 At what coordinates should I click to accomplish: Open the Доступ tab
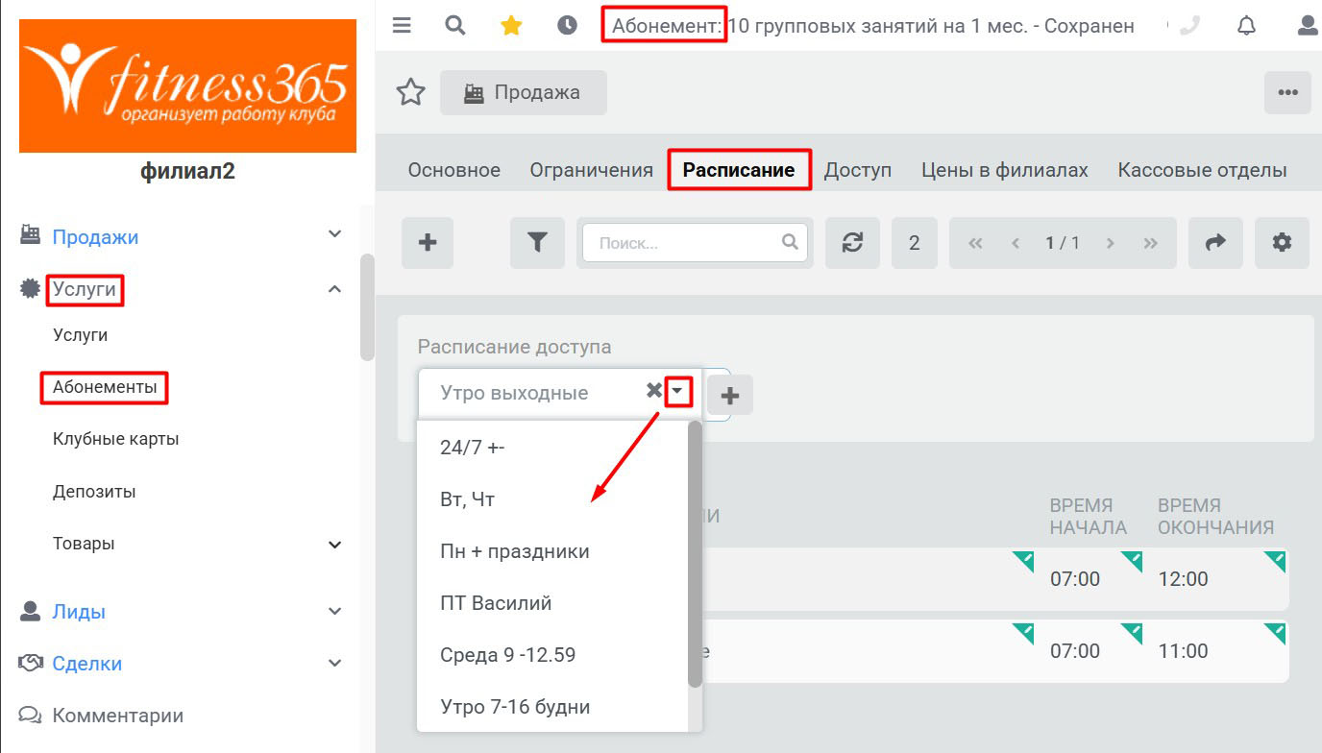click(x=858, y=170)
